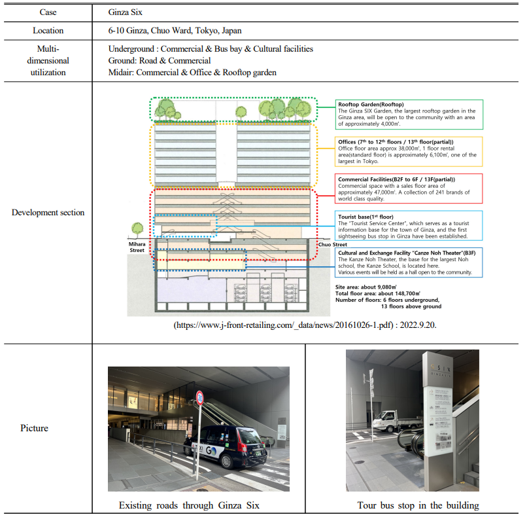
Task: Select "6-10 Ginza, Chuo Ward, Tokyo, Japan" address
Action: 175,31
